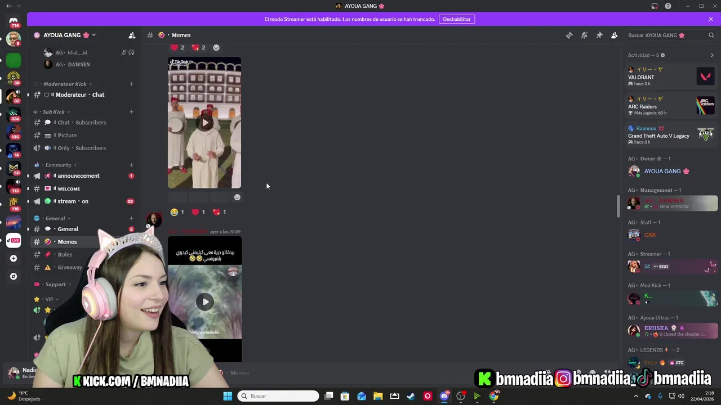721x405 pixels.
Task: Go back with the title bar arrow
Action: pos(8,6)
